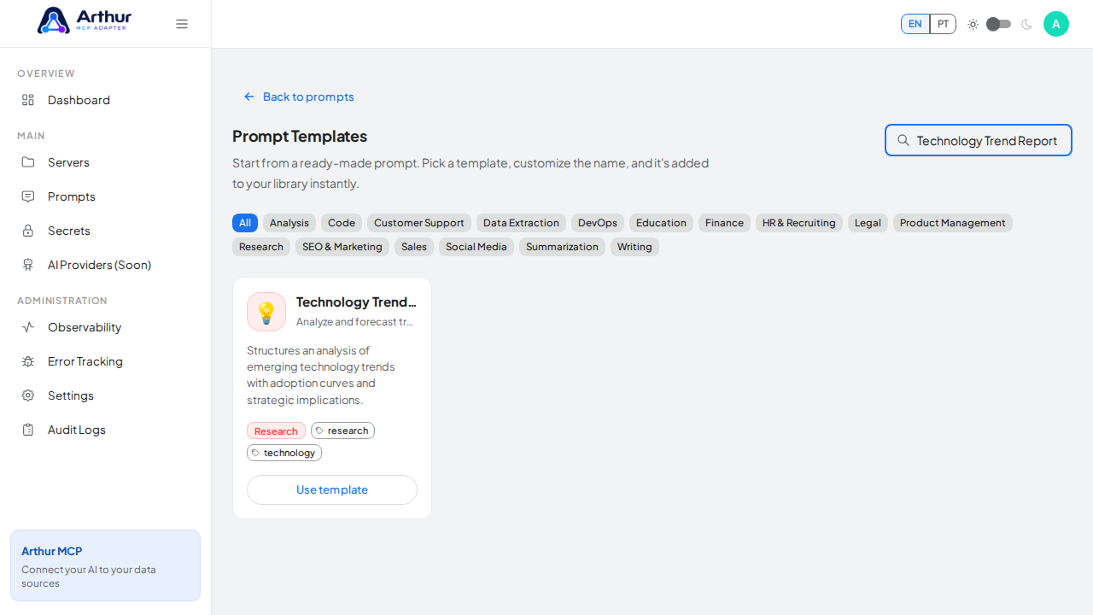Filter templates by Writing
The height and width of the screenshot is (615, 1093).
tap(634, 247)
